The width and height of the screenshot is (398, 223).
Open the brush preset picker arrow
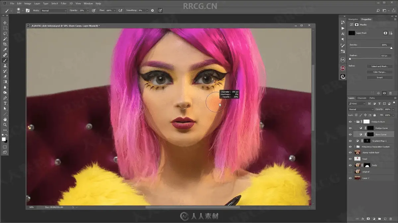tap(23, 11)
